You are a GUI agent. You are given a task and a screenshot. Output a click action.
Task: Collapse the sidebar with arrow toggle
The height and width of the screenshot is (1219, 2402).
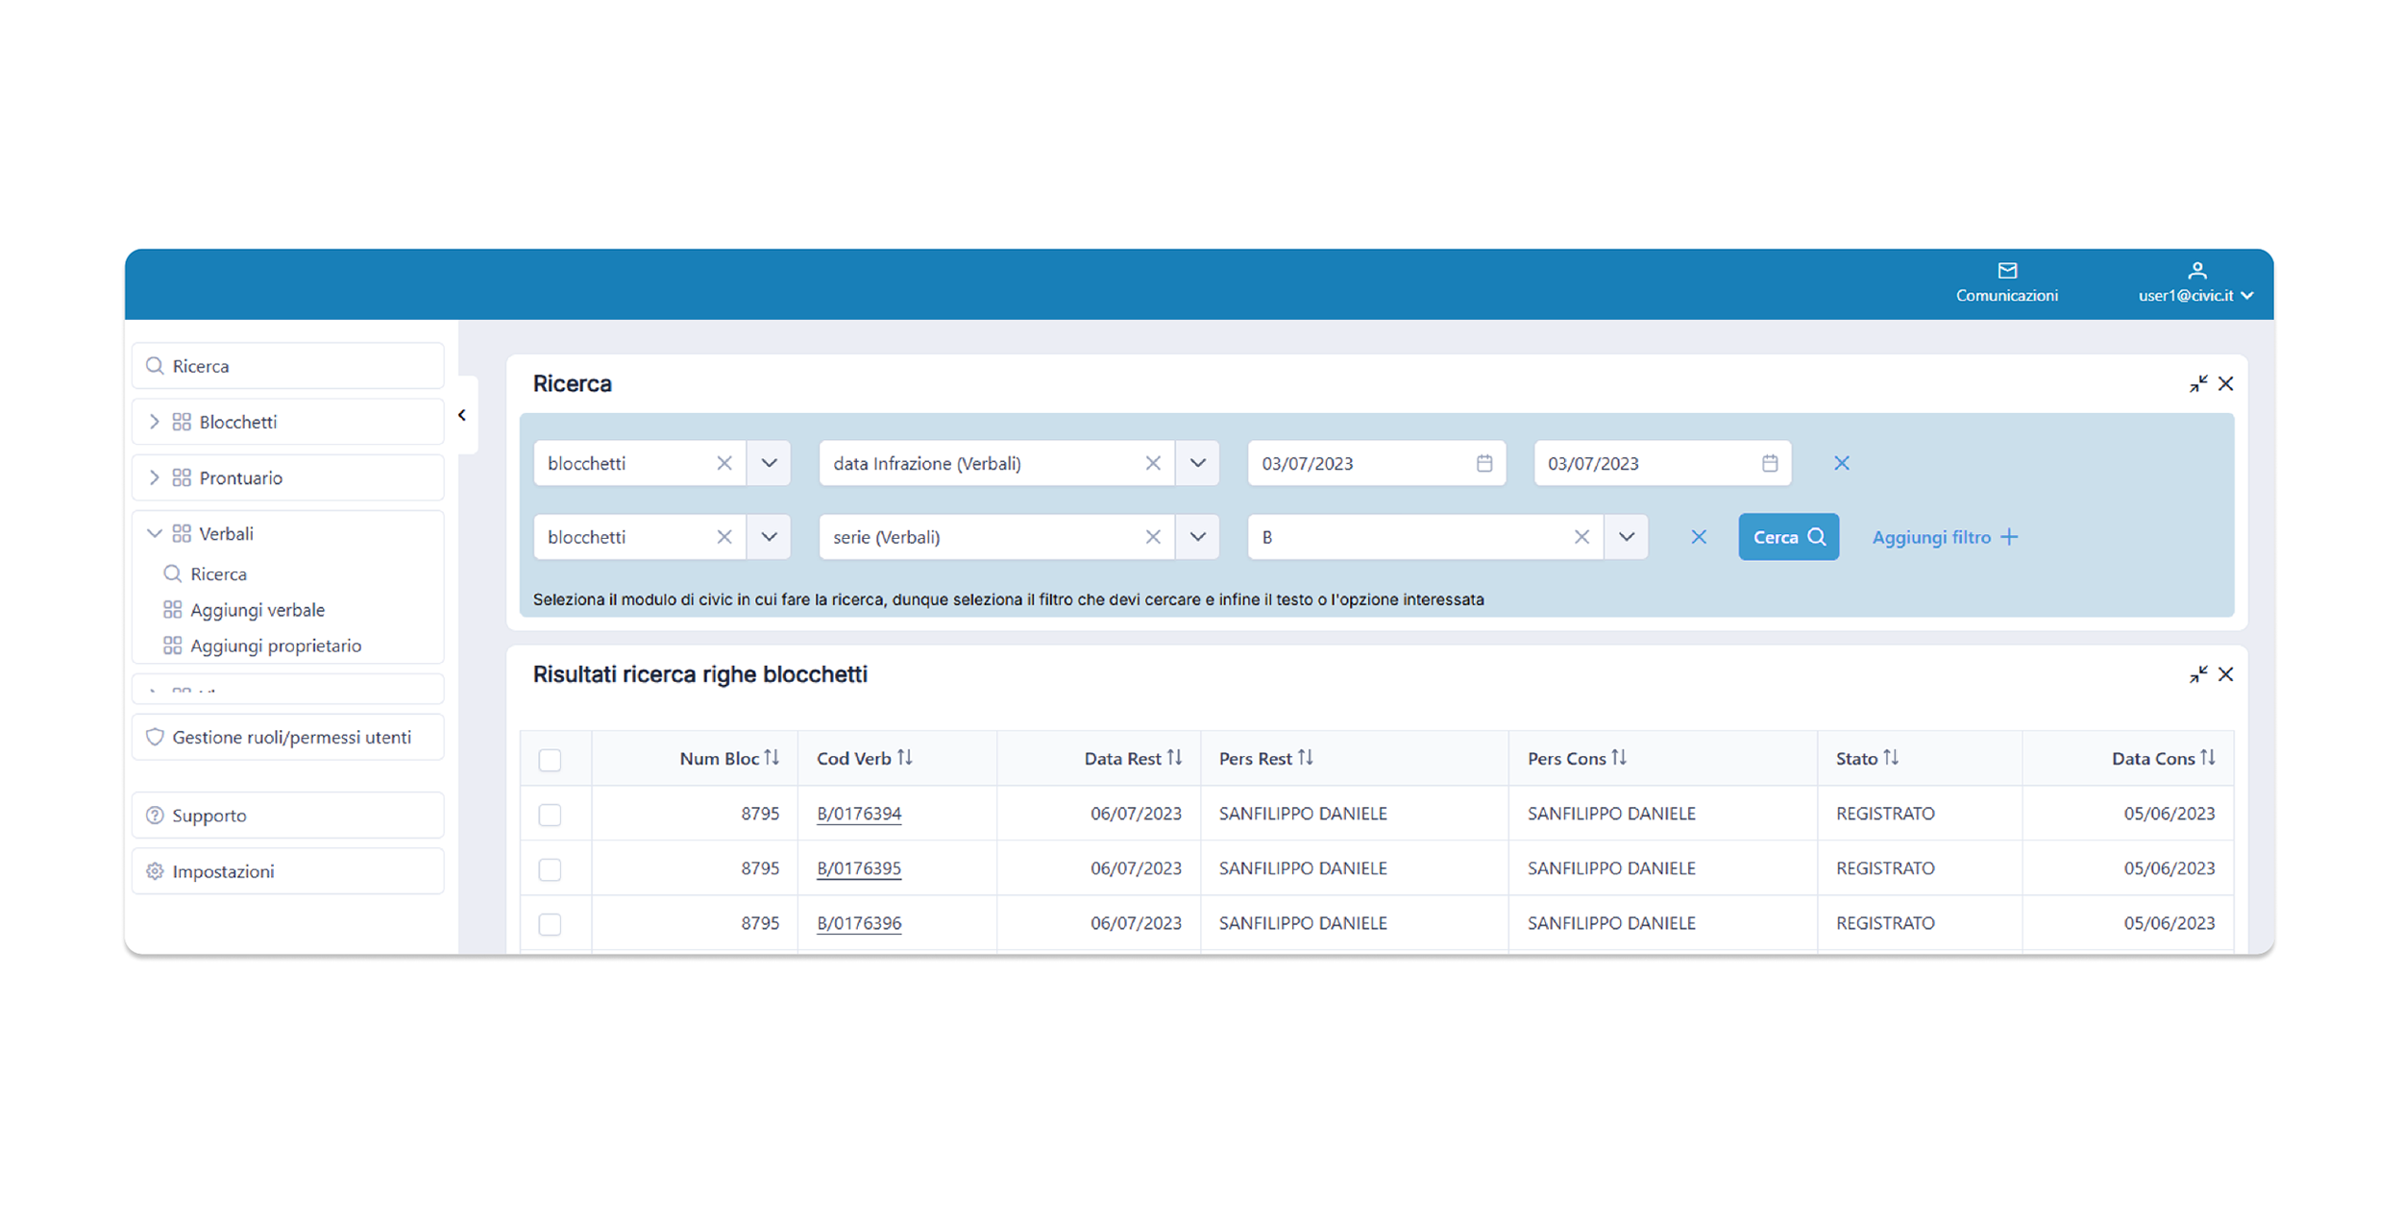point(462,415)
